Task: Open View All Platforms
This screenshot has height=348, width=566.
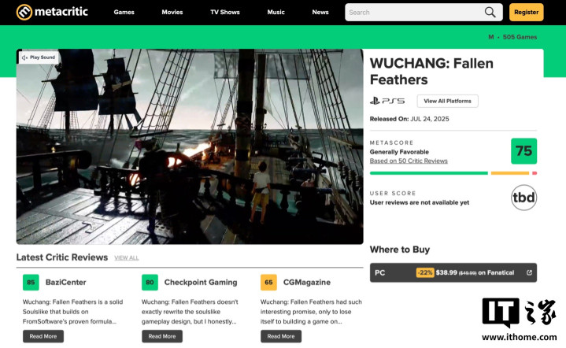Action: pyautogui.click(x=448, y=101)
